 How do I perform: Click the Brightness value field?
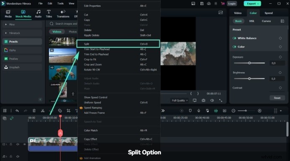277,79
